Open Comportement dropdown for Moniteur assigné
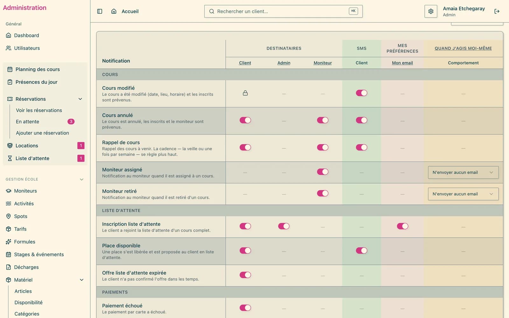 [463, 172]
